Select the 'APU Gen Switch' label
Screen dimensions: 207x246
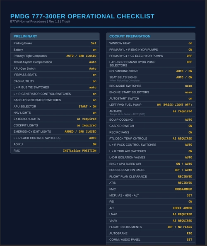[x=24, y=68]
